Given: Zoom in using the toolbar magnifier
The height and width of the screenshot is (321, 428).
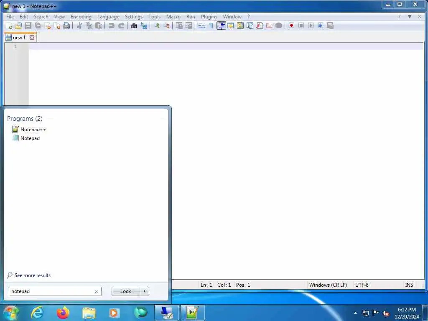Looking at the screenshot, I should pyautogui.click(x=157, y=25).
